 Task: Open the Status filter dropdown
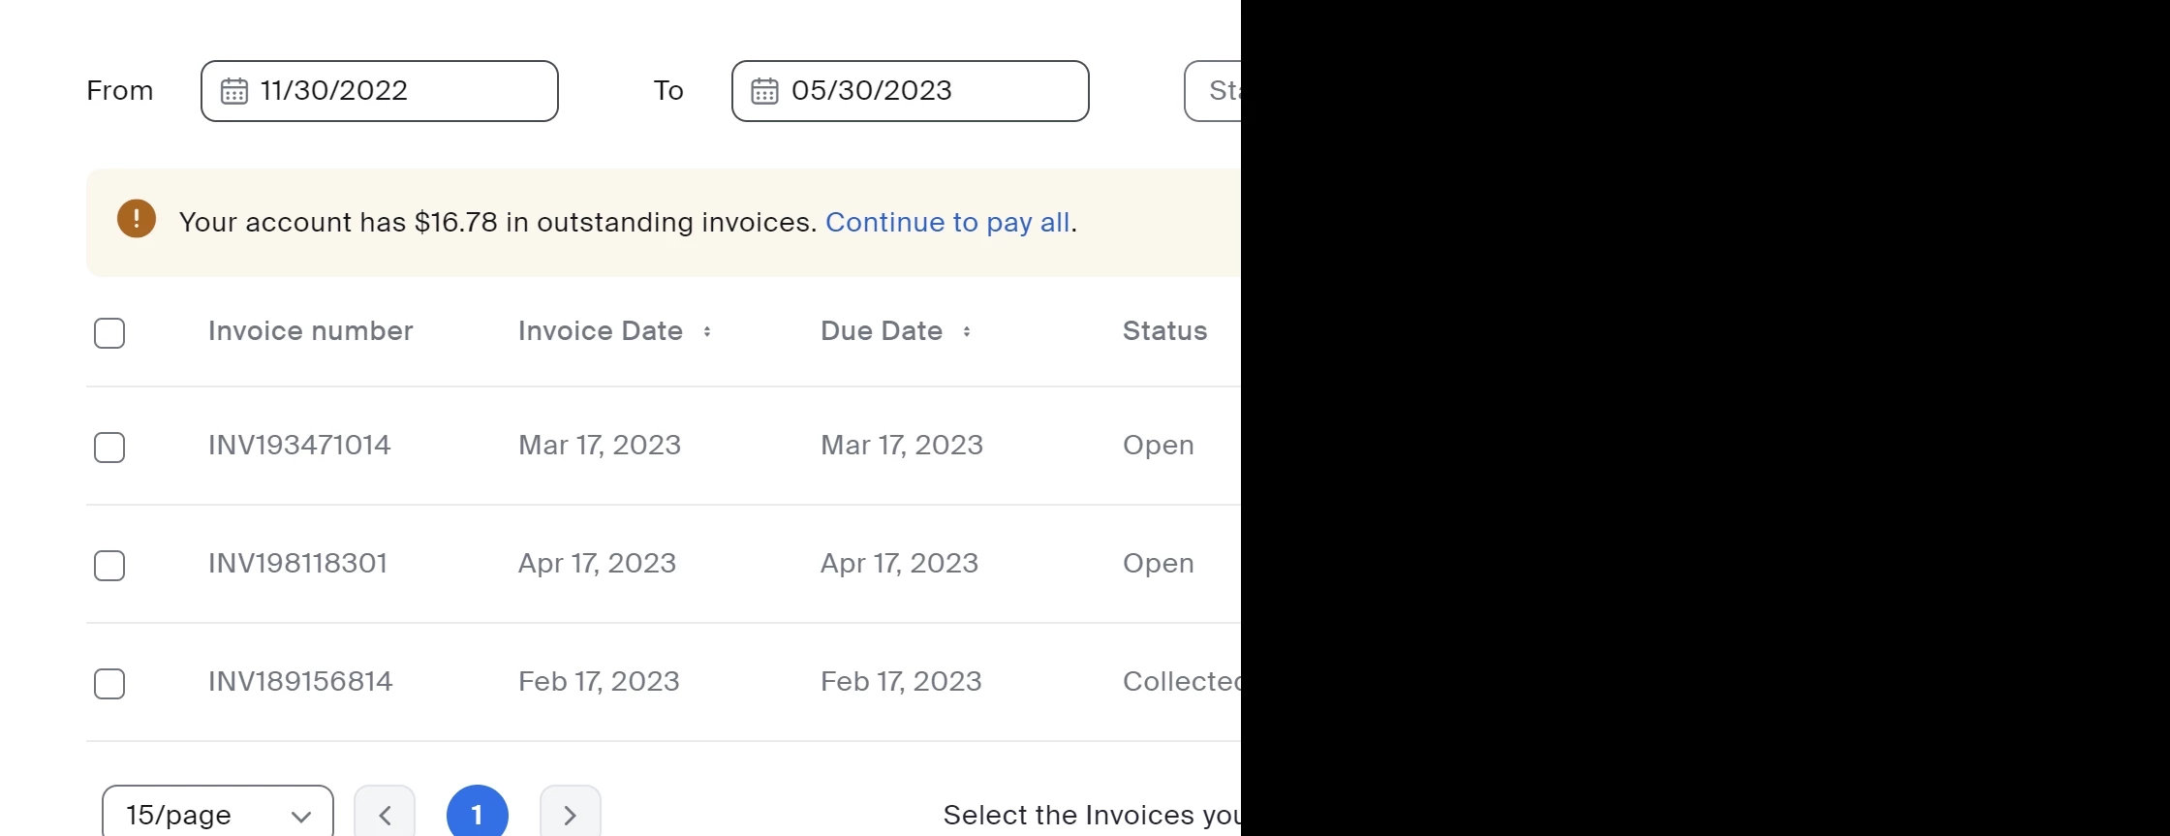[x=1213, y=91]
